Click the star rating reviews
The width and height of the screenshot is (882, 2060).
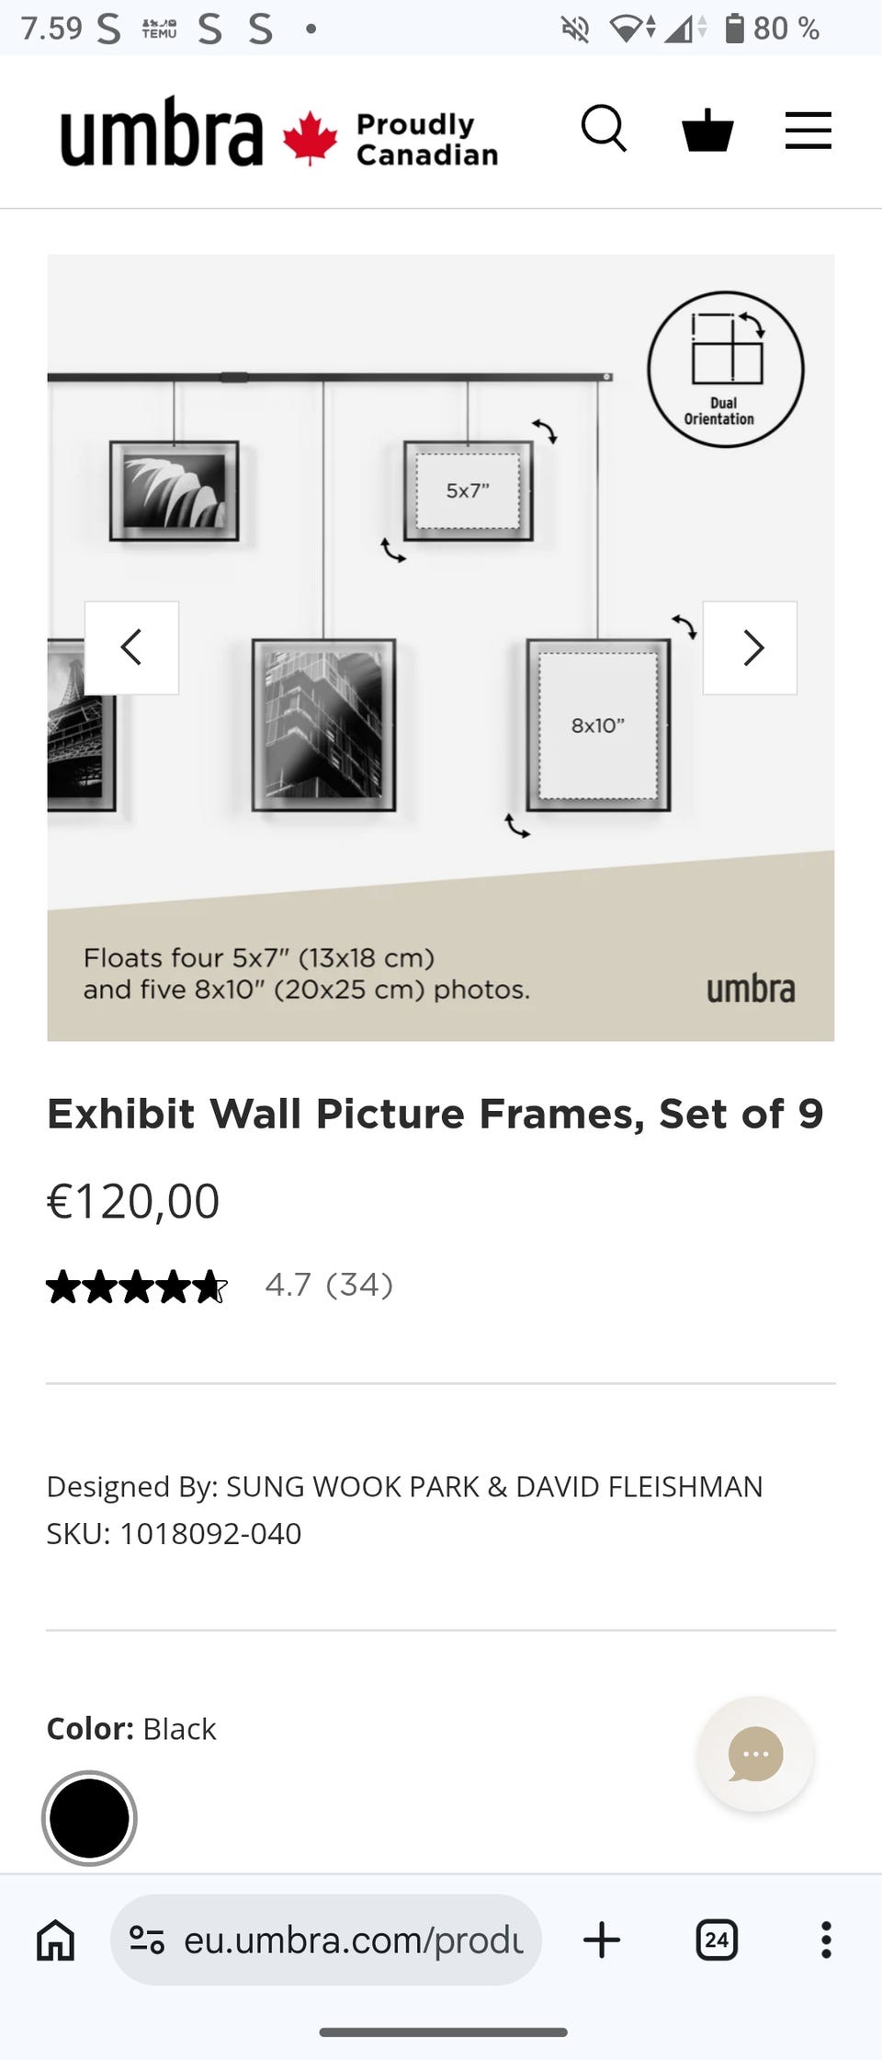136,1286
